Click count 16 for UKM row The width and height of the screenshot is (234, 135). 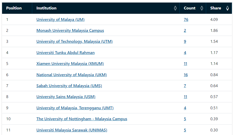click(x=186, y=75)
